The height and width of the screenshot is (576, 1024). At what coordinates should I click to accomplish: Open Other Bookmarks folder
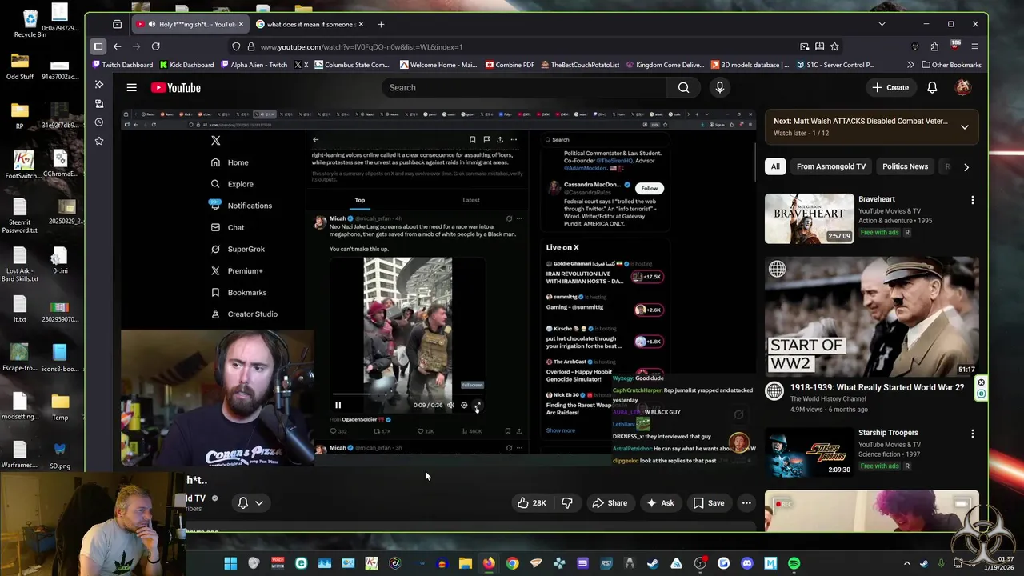(x=951, y=65)
